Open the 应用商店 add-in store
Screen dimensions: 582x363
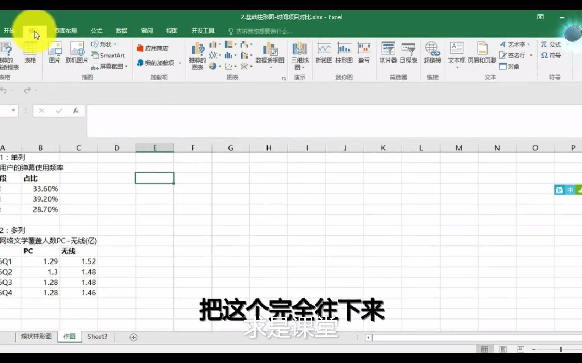[153, 48]
